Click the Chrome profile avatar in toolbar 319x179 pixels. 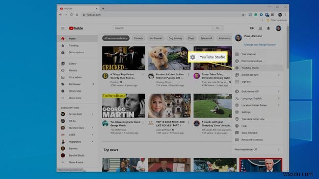280,15
